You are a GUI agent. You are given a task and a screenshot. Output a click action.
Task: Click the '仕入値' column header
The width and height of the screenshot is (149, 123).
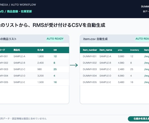(x=40, y=50)
